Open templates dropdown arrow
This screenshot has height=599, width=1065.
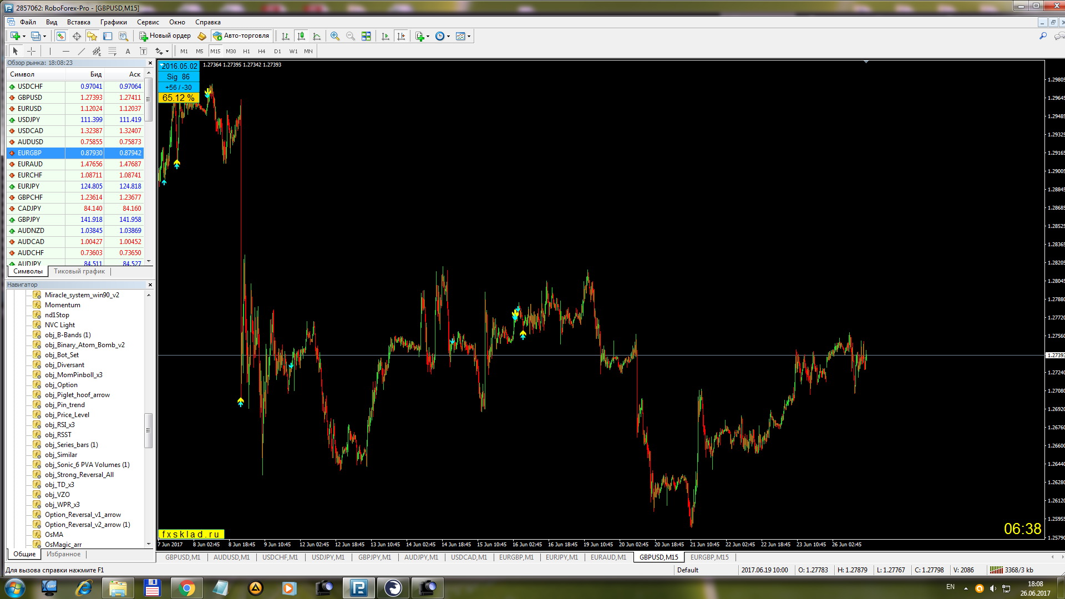469,37
